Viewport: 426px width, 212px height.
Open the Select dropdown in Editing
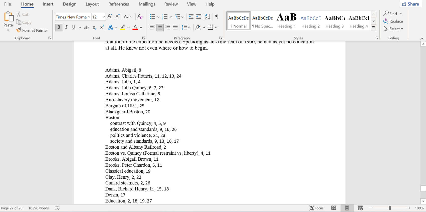point(393,29)
